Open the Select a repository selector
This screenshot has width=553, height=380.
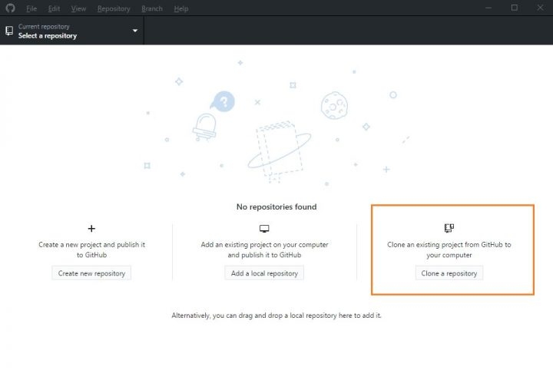(x=72, y=31)
